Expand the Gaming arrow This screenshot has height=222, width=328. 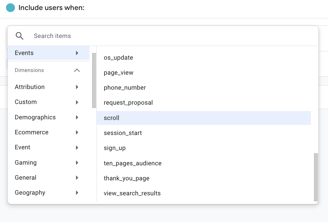point(77,163)
